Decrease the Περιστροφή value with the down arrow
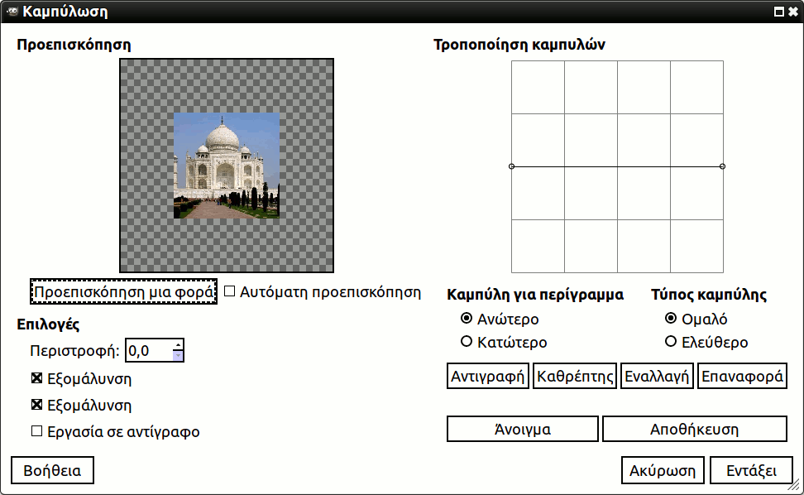Screen dimensions: 804x495 [x=178, y=356]
